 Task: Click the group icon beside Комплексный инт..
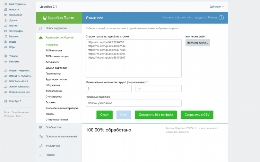6,92
